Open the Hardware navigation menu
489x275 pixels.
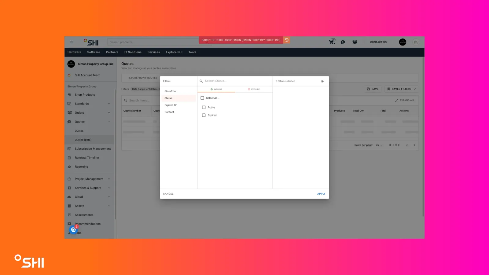coord(74,52)
